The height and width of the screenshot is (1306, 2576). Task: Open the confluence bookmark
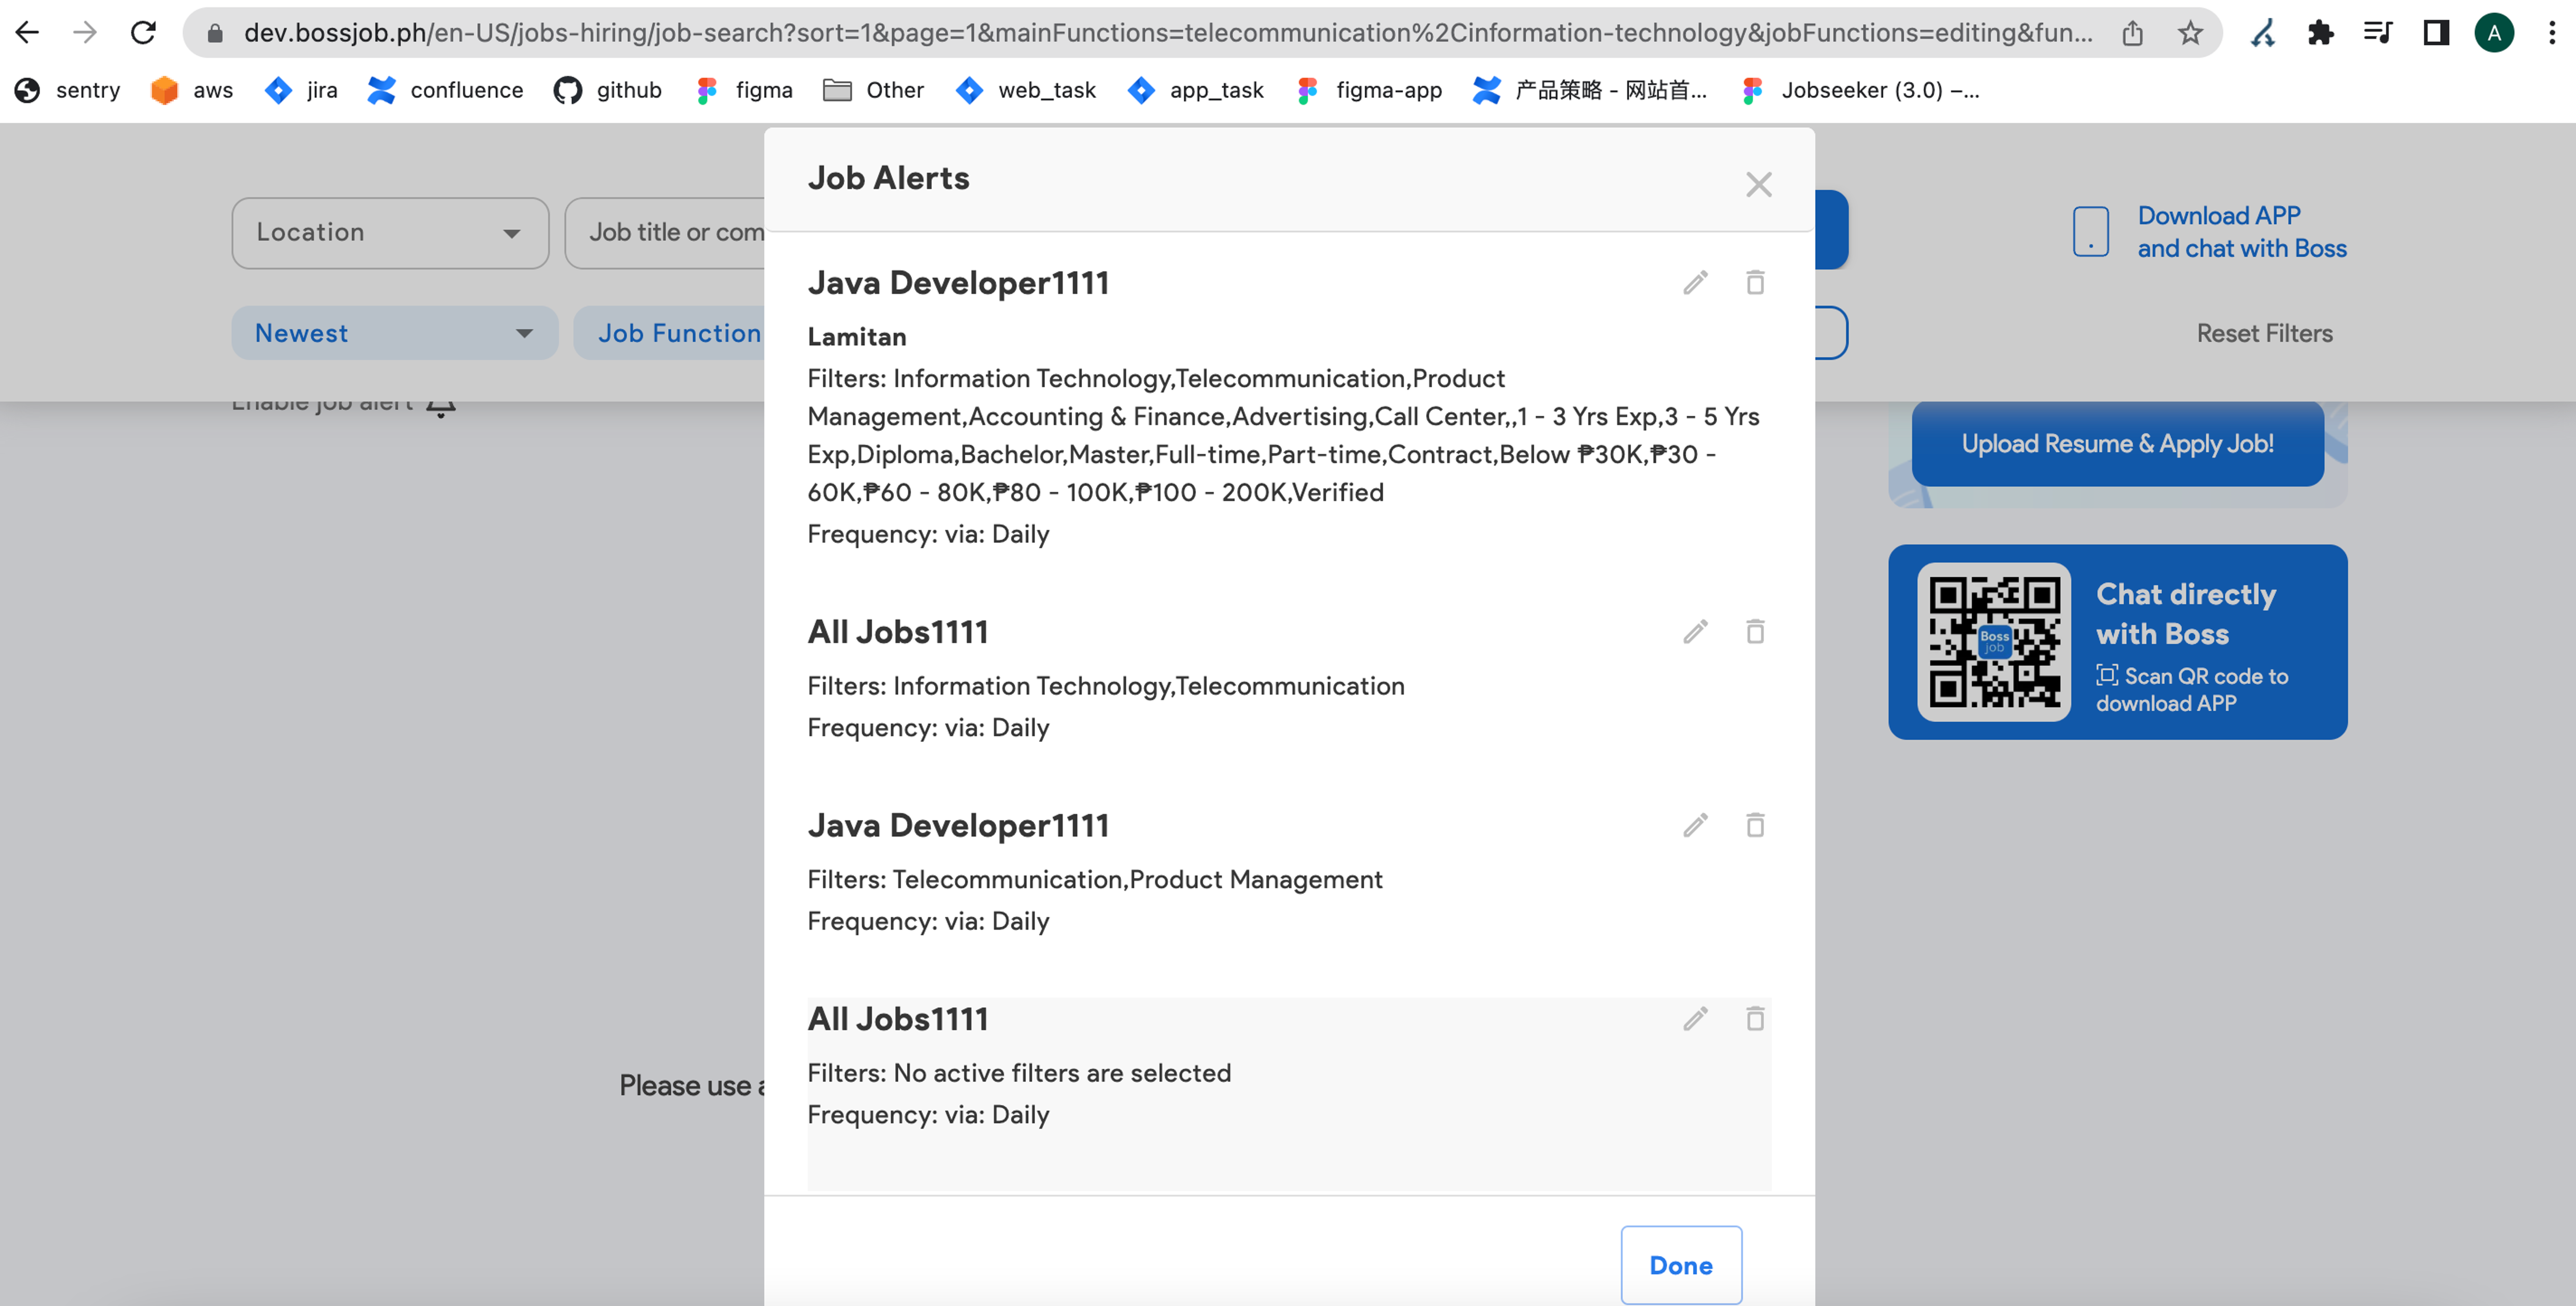(x=445, y=90)
